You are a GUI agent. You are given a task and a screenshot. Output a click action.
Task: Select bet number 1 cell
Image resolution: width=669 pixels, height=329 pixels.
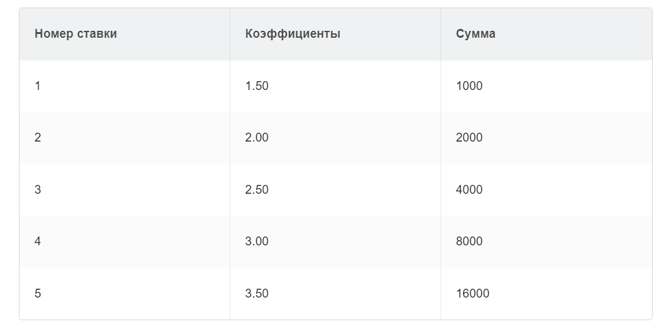[38, 86]
